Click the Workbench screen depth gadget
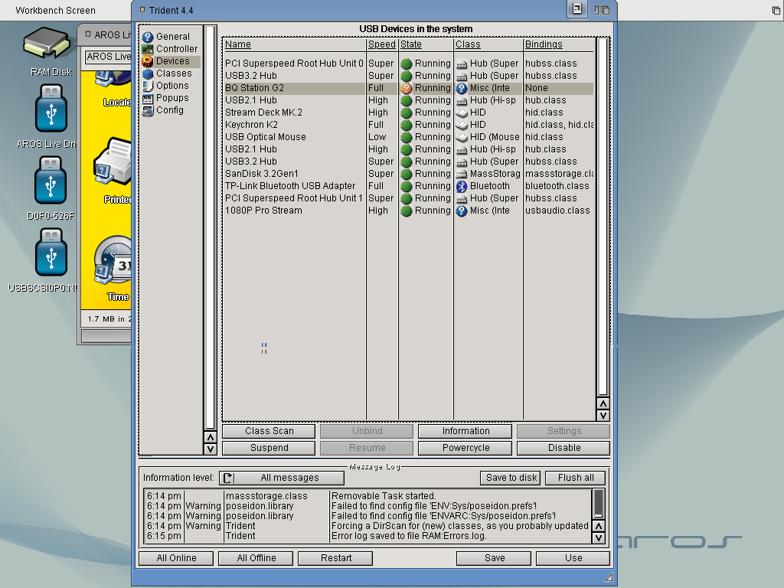Screen dimensions: 784x588 click(x=776, y=10)
